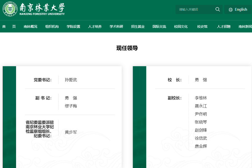
Task: Click the name 张晓琴
Action: tap(201, 122)
